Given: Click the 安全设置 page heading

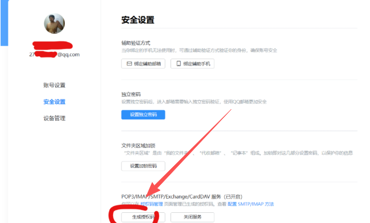Looking at the screenshot, I should tap(138, 20).
